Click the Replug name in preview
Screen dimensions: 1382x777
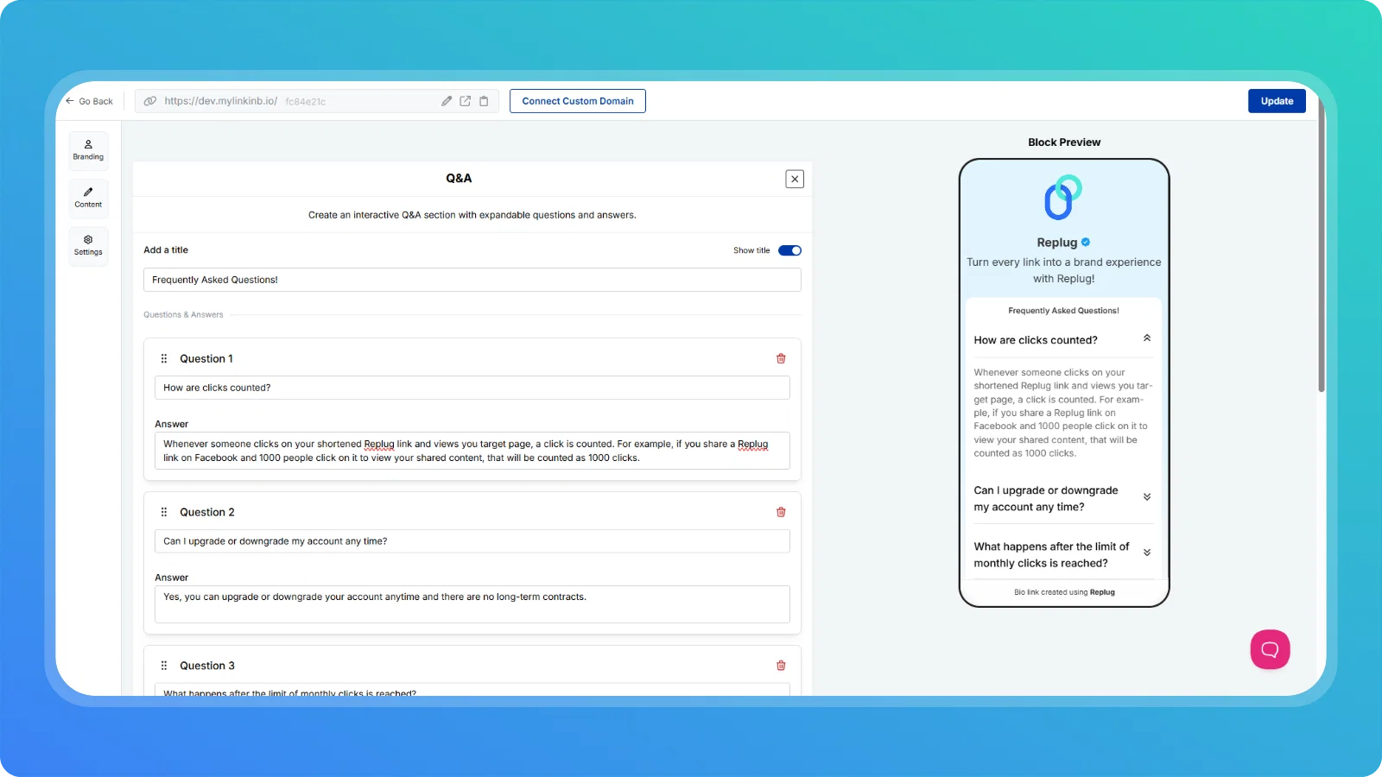(1057, 243)
